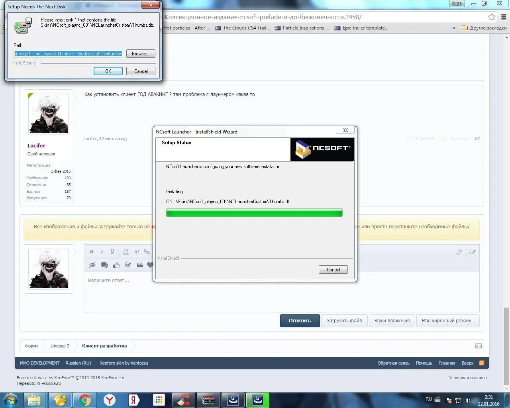Jump to top with 'Вверх' link
This screenshot has width=510, height=408.
pos(467,363)
